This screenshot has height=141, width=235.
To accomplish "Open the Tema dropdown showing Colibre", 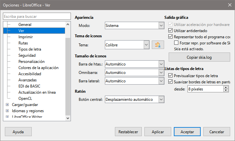I will pyautogui.click(x=127, y=45).
